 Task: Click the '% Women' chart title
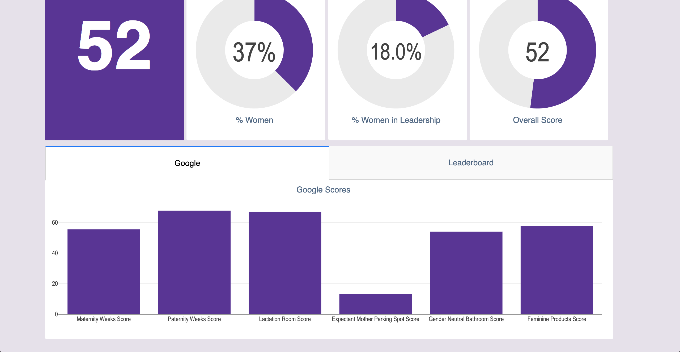pyautogui.click(x=254, y=120)
